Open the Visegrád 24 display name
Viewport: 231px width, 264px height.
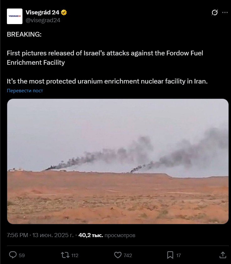[42, 12]
